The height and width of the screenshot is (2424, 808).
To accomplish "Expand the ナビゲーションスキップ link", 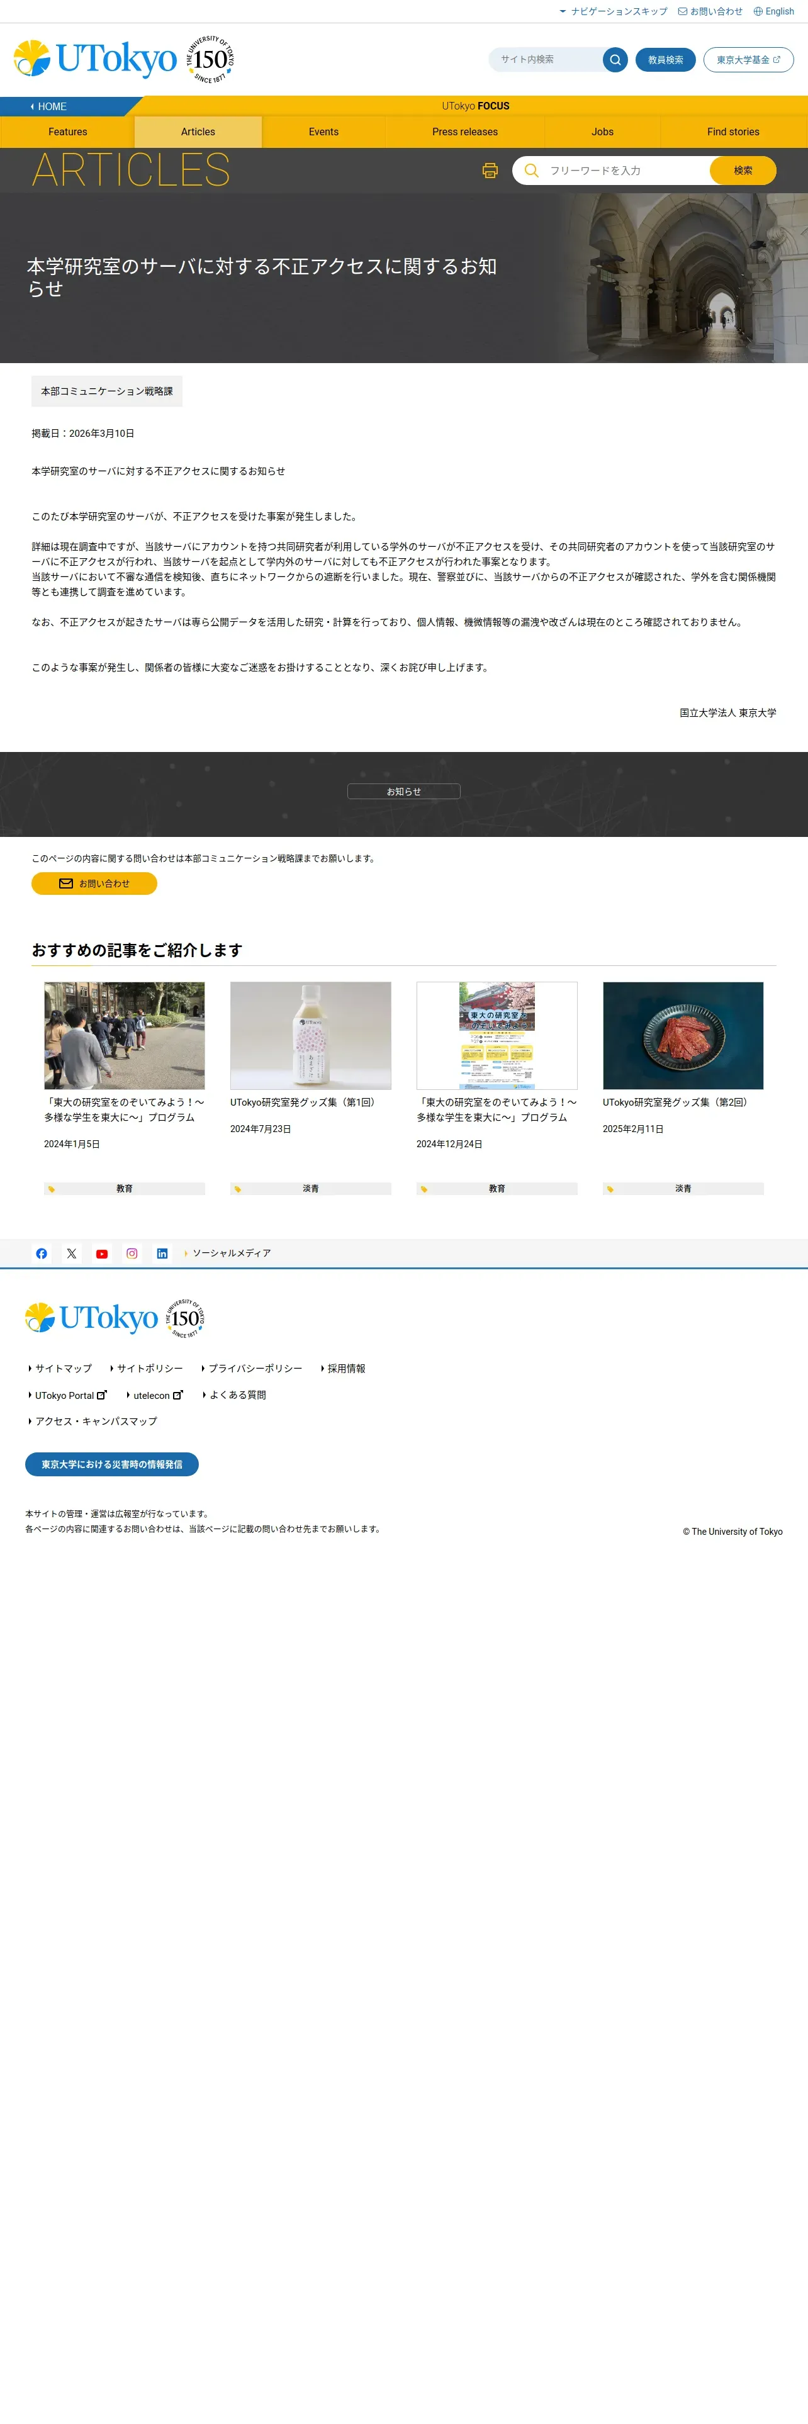I will coord(614,11).
